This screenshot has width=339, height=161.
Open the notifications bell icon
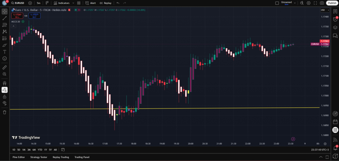click(335, 148)
